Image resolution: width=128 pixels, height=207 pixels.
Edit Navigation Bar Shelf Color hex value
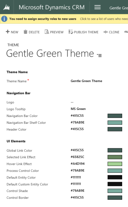click(x=78, y=122)
